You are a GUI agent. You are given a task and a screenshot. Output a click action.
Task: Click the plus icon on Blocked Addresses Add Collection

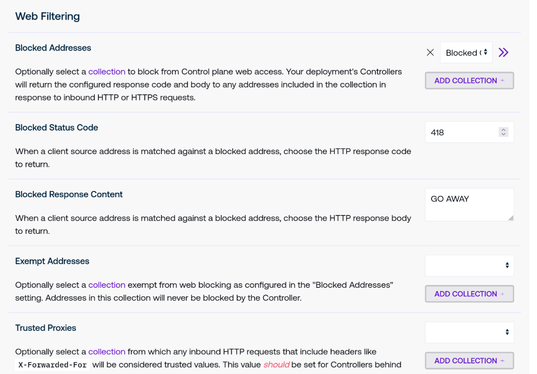502,80
